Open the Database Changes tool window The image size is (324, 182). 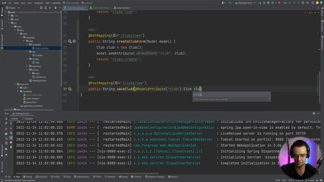click(155, 177)
